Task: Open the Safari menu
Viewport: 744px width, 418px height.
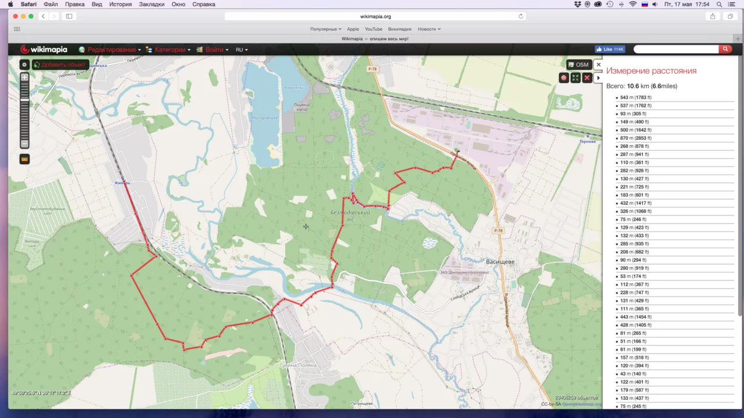Action: (28, 4)
